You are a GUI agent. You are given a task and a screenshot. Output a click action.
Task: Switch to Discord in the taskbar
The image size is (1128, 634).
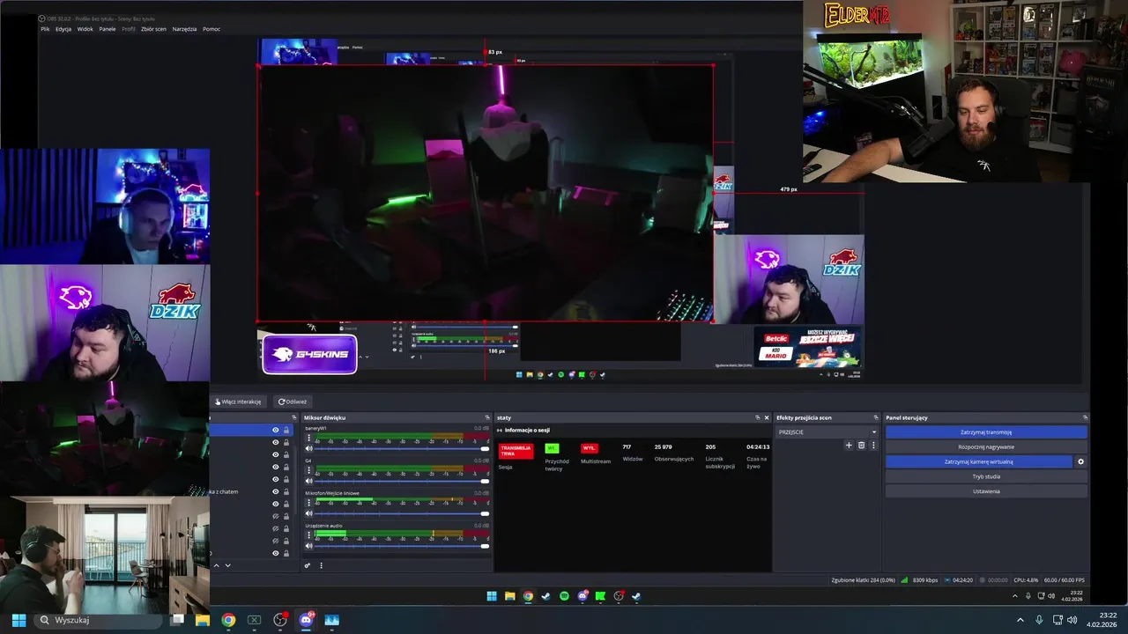pyautogui.click(x=306, y=620)
